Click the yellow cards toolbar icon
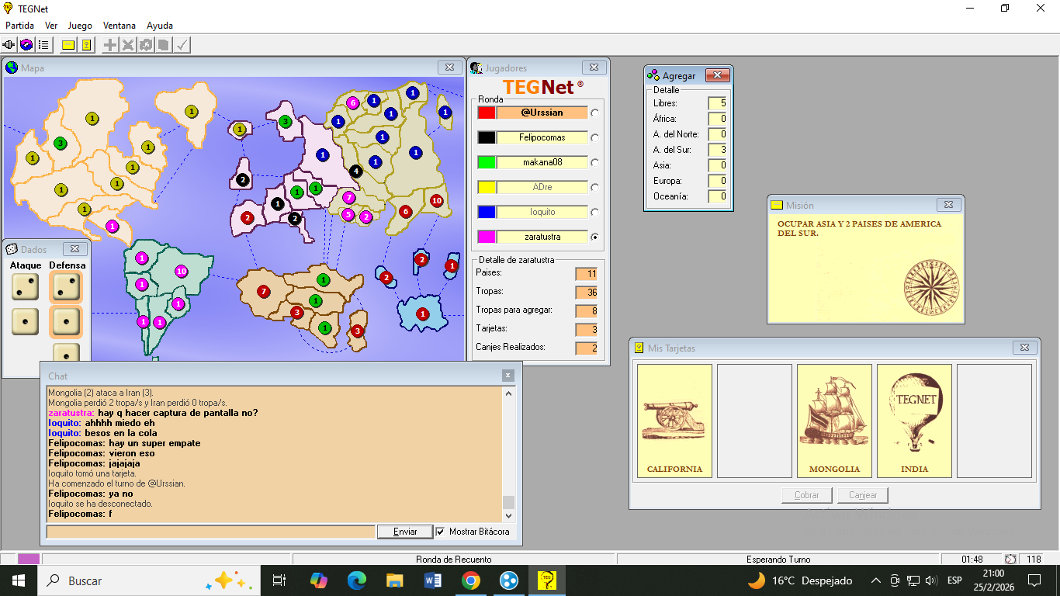This screenshot has height=596, width=1060. point(87,45)
